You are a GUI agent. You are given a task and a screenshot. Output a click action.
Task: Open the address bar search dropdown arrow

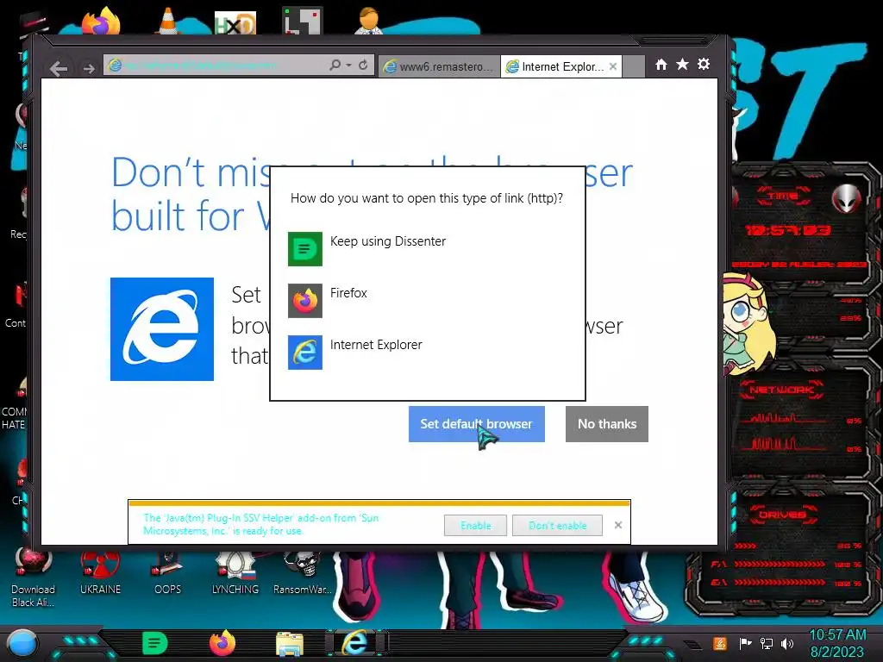click(x=348, y=66)
